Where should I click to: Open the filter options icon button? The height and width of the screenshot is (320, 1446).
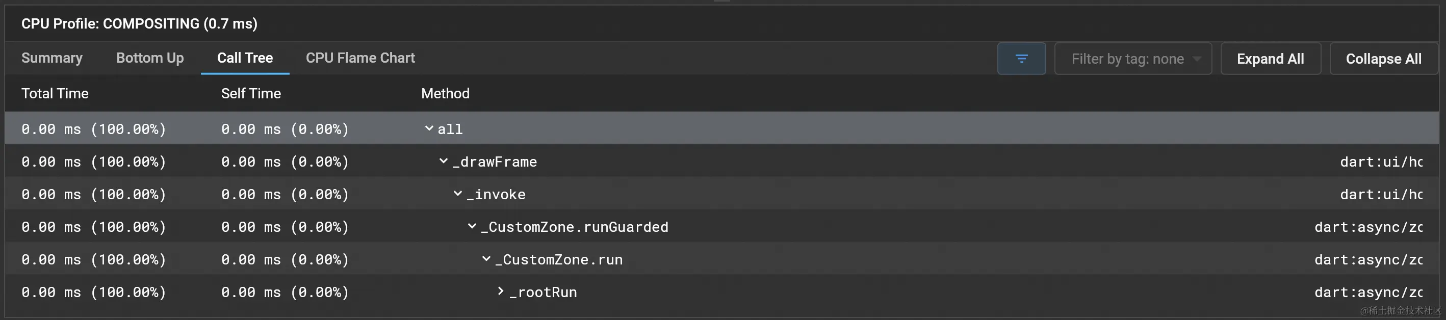coord(1021,59)
